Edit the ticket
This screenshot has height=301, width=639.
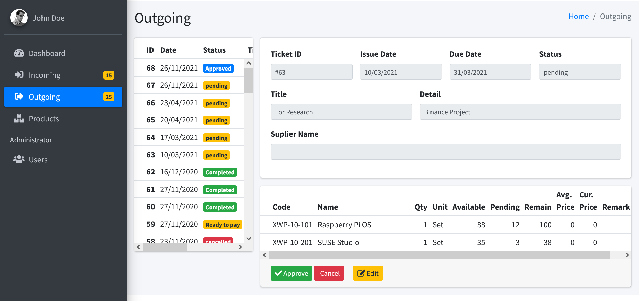pos(368,273)
